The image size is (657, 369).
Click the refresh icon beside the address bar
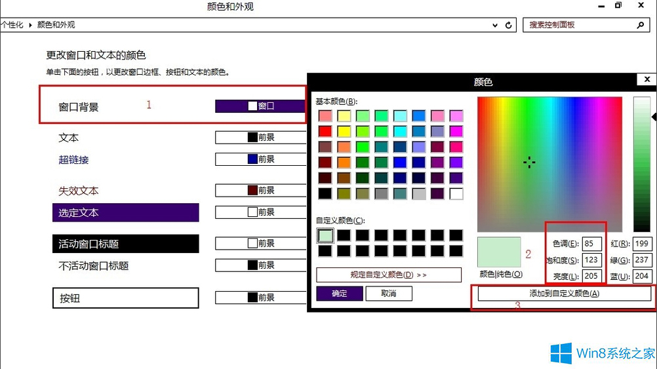pyautogui.click(x=508, y=25)
